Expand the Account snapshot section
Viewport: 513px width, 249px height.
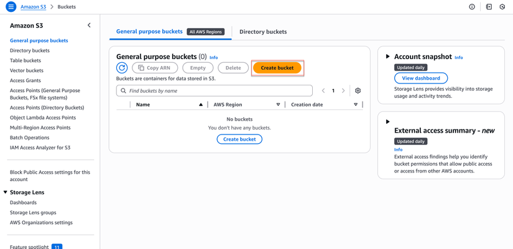tap(388, 57)
